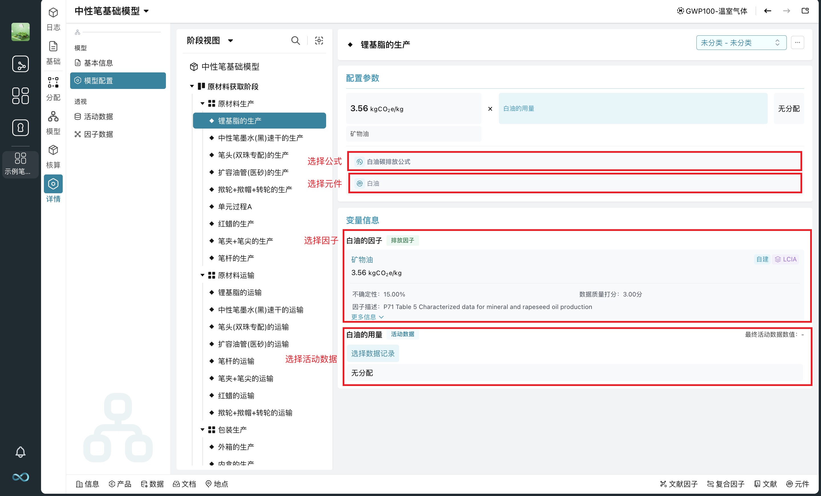Click the focus target icon beside search

(319, 41)
